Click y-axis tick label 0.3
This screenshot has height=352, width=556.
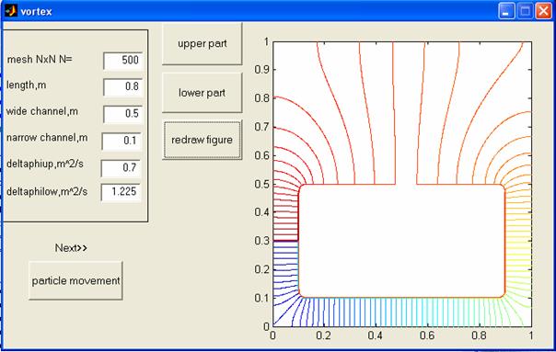click(x=261, y=241)
